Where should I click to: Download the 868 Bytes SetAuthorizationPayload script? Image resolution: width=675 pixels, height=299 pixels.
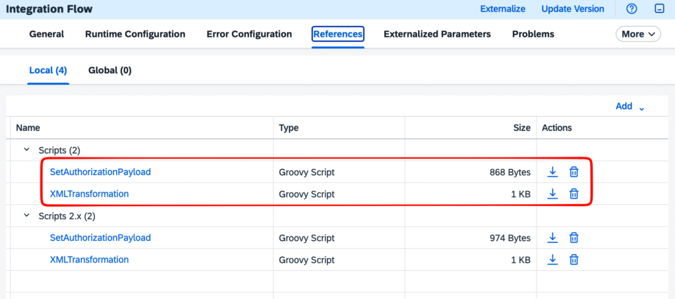[553, 172]
